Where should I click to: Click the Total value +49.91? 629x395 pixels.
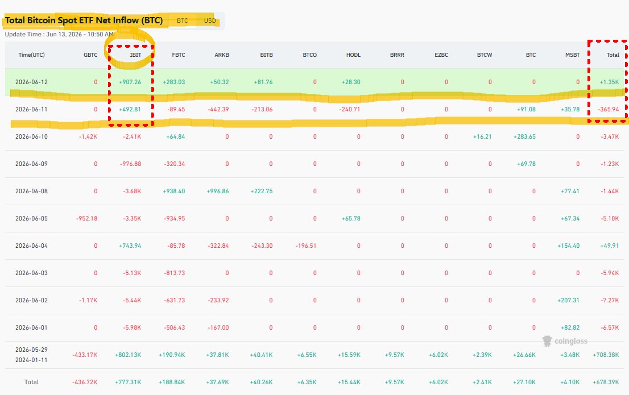tap(610, 246)
